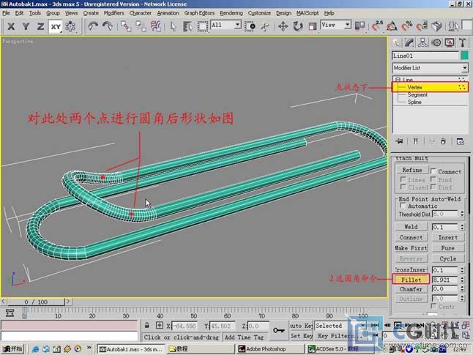The height and width of the screenshot is (355, 473).
Task: Open the Display command panel tab
Action: pos(450,43)
